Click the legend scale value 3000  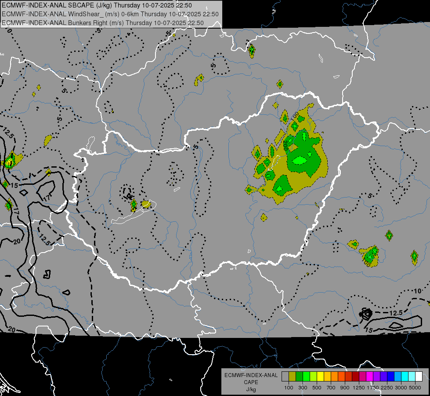point(401,388)
